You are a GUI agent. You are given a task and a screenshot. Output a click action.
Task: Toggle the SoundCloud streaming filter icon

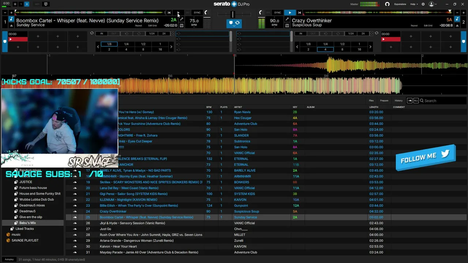(409, 100)
